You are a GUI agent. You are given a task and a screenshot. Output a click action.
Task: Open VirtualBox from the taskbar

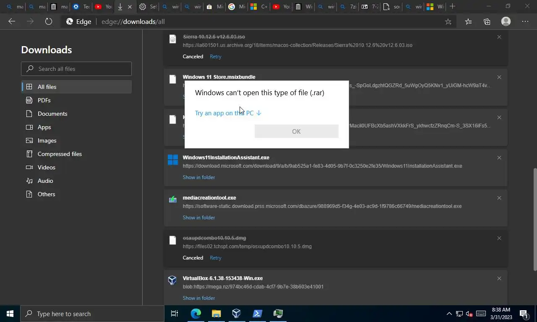[236, 314]
